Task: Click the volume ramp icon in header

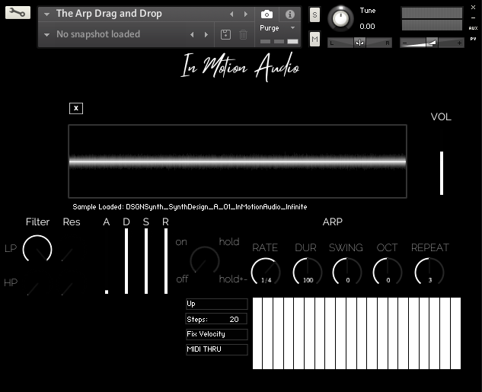Action: click(x=432, y=43)
